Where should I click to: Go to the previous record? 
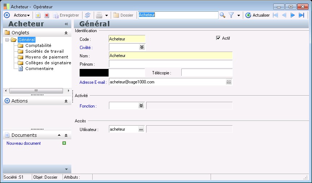tap(284, 15)
